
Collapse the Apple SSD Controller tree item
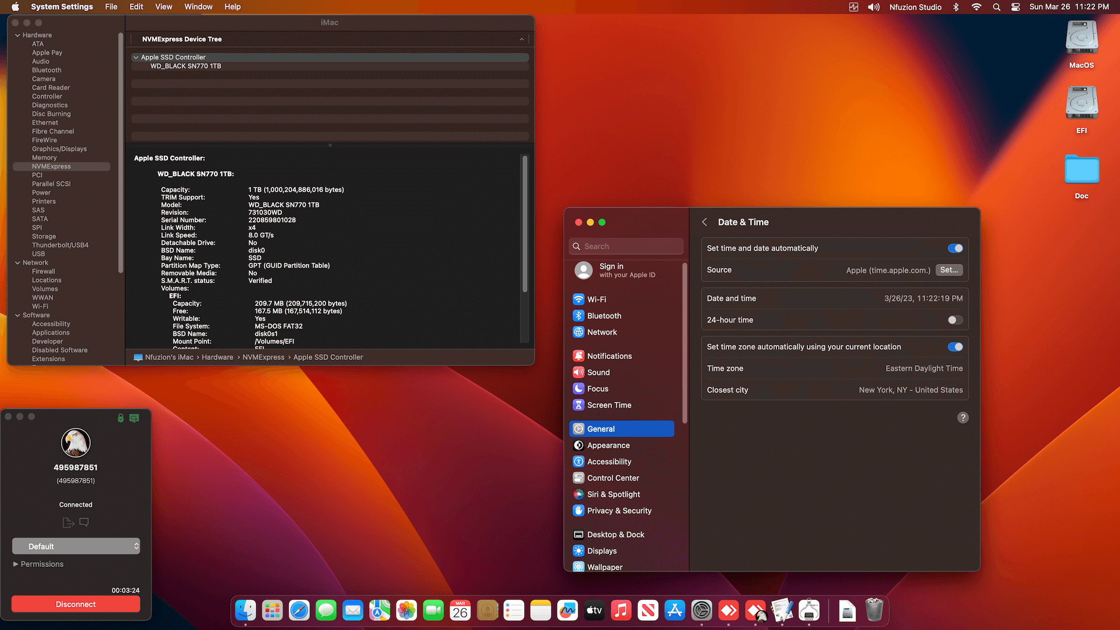click(x=136, y=57)
